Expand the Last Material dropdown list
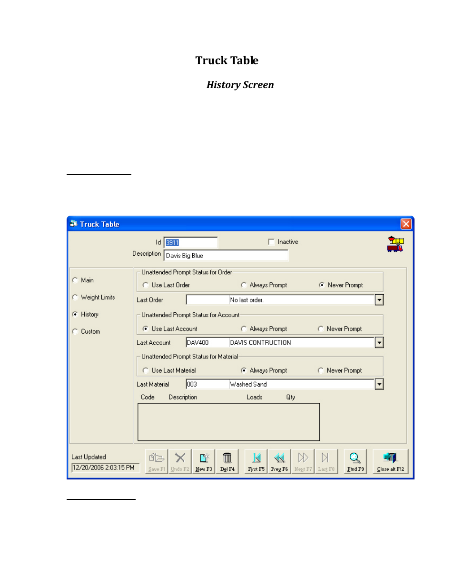Image resolution: width=454 pixels, height=588 pixels. pyautogui.click(x=379, y=384)
